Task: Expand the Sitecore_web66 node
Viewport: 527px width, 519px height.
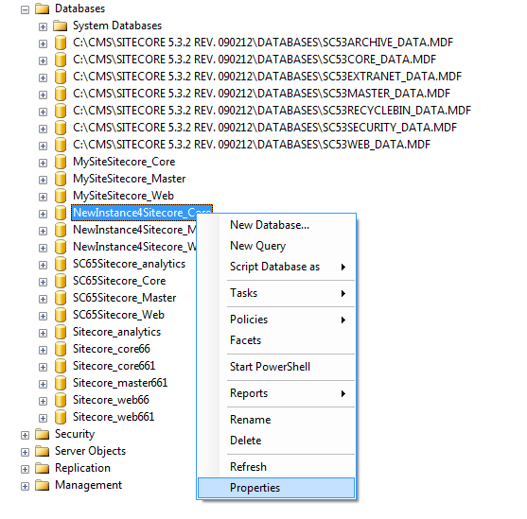Action: (43, 401)
